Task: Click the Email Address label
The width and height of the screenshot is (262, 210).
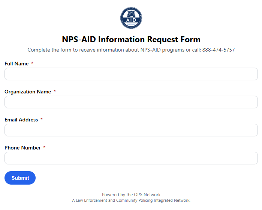Action: click(21, 120)
